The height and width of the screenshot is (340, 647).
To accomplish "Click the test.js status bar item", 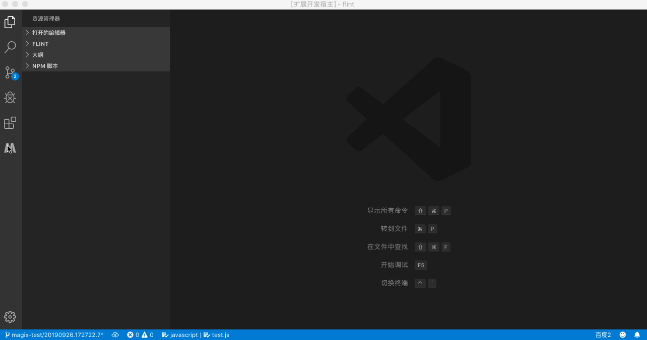I will click(x=216, y=335).
